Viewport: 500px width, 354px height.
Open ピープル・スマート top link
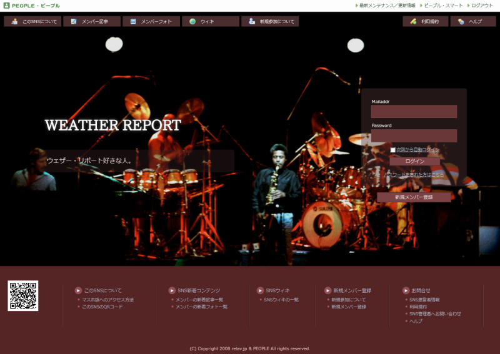pyautogui.click(x=443, y=6)
